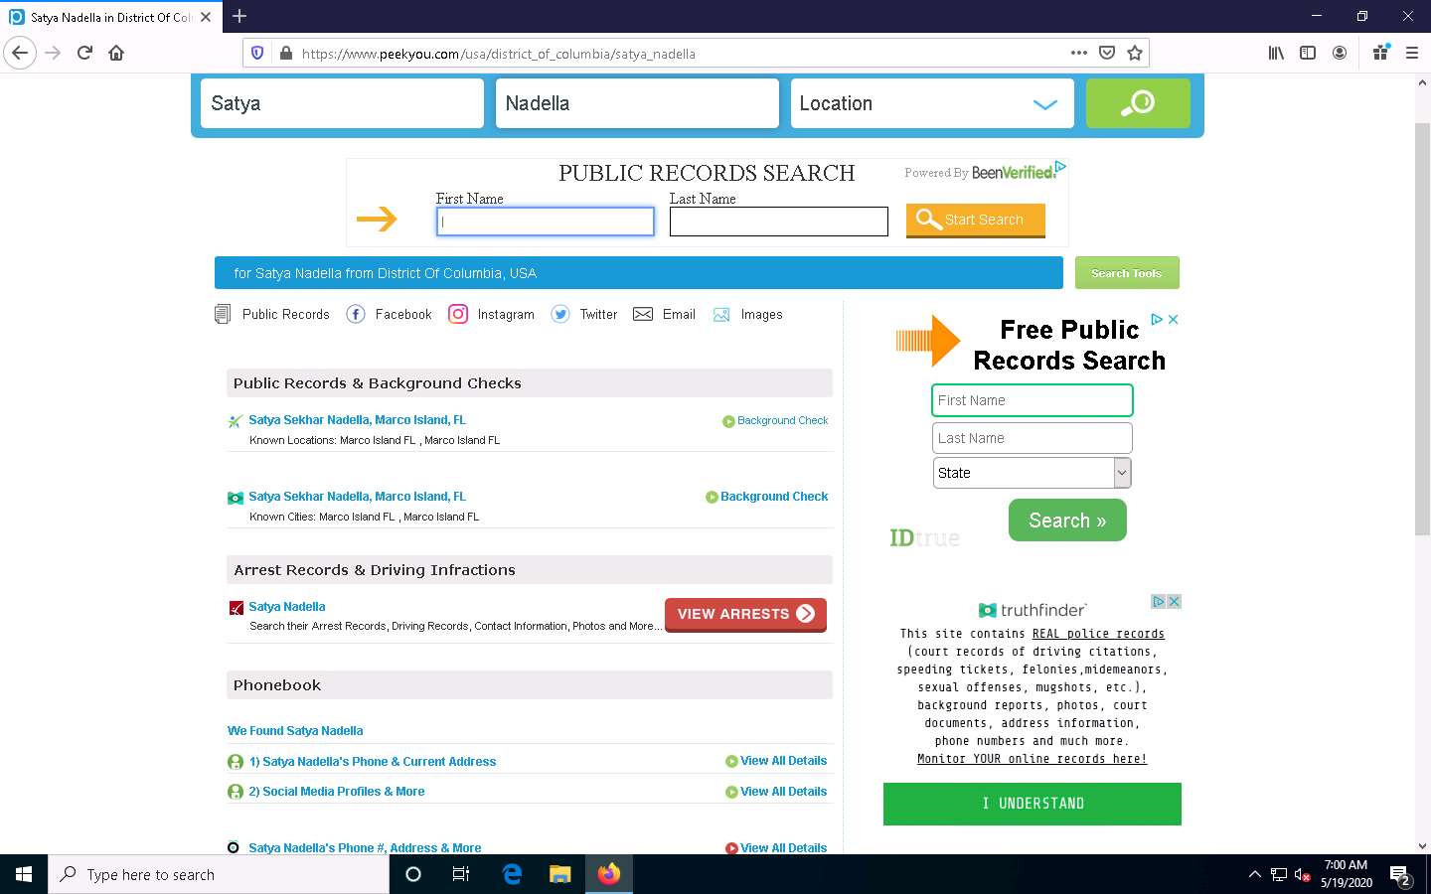The width and height of the screenshot is (1431, 894).
Task: Bookmark this page with the star icon
Action: coord(1135,53)
